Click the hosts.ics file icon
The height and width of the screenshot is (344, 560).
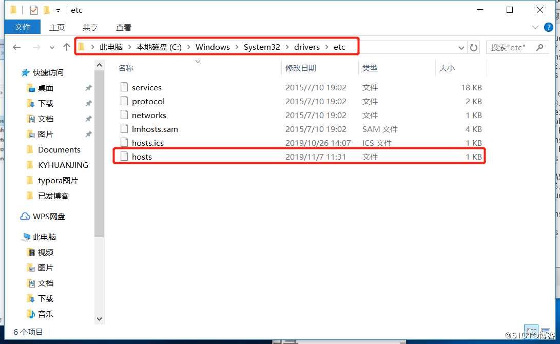[124, 142]
